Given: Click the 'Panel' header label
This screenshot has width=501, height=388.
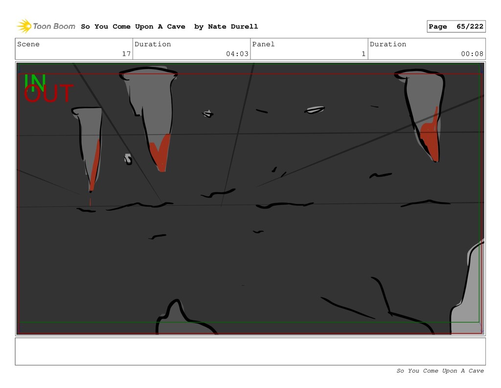Looking at the screenshot, I should click(x=263, y=44).
